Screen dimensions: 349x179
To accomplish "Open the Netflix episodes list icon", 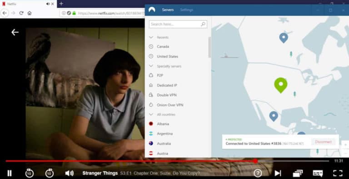I will tap(298, 173).
